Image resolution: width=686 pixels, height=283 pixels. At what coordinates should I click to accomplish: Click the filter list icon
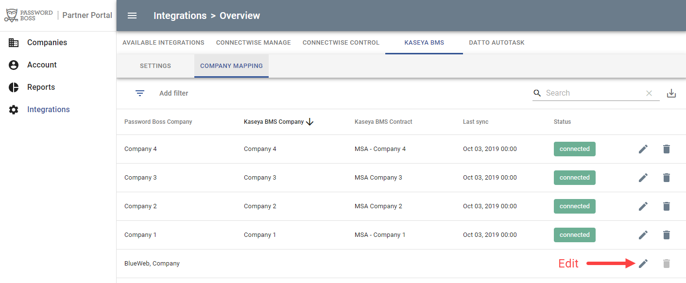(x=140, y=93)
